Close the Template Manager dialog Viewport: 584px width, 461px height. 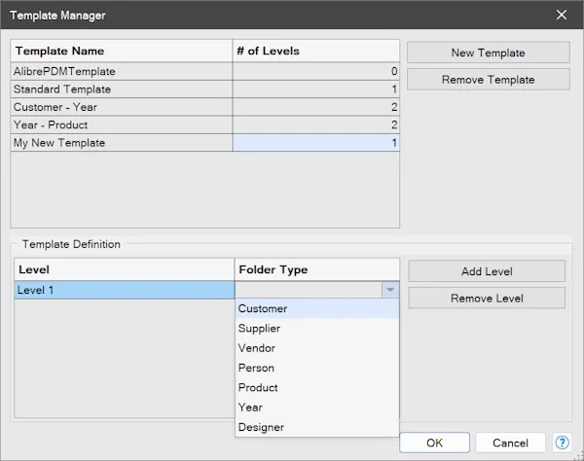click(562, 15)
